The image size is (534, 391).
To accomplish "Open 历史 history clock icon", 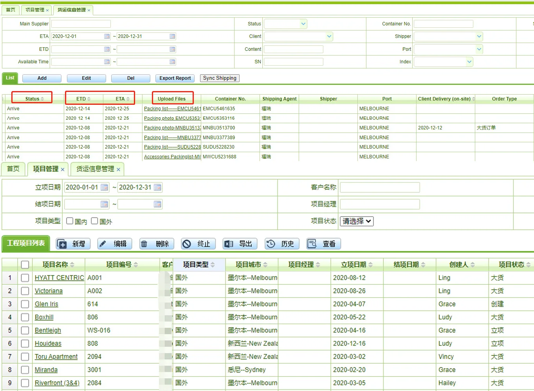I will (271, 244).
